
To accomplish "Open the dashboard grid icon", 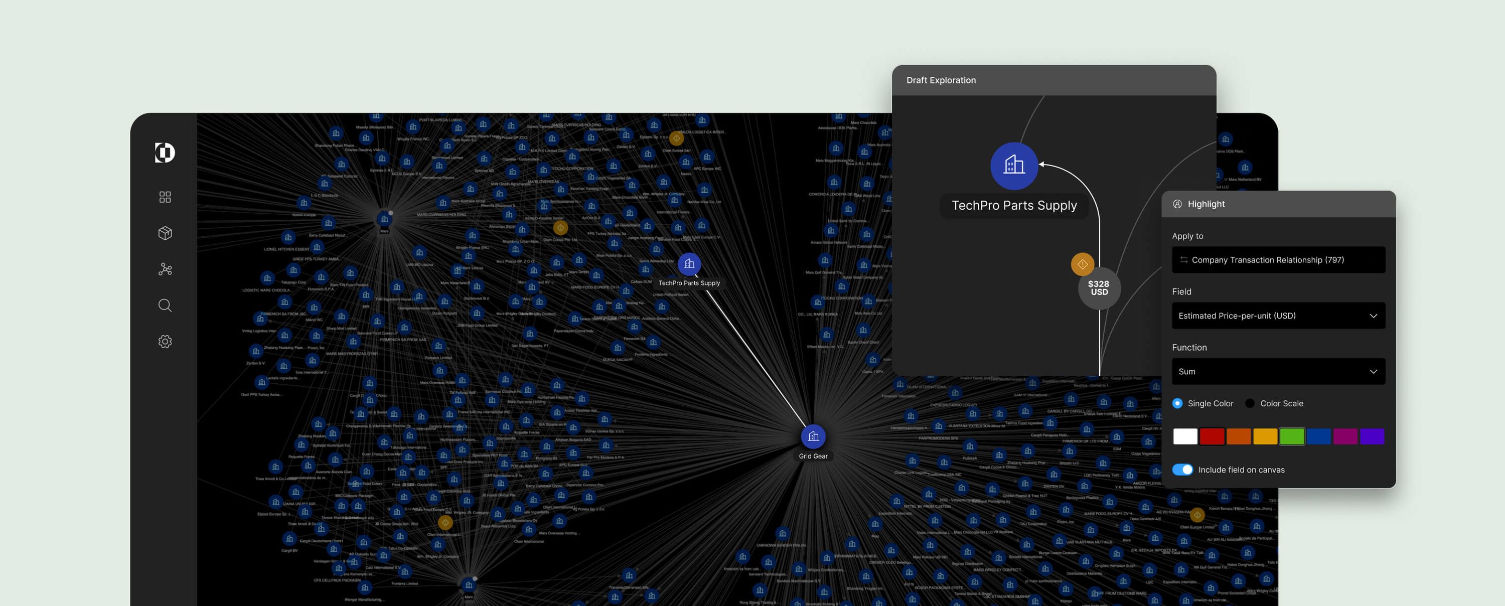I will tap(165, 197).
